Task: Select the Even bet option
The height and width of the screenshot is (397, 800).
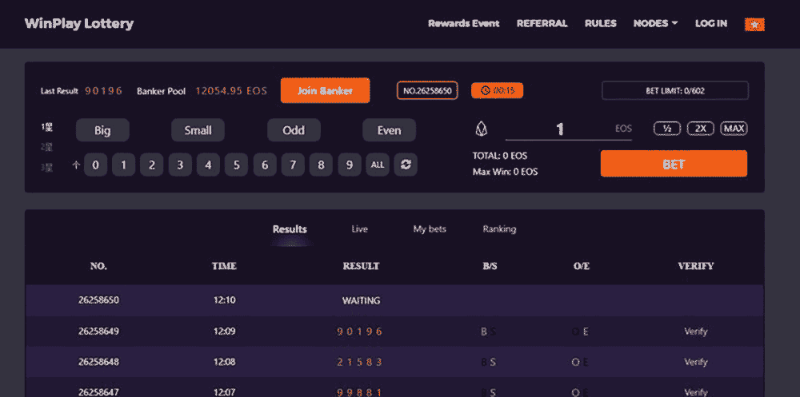Action: click(390, 130)
